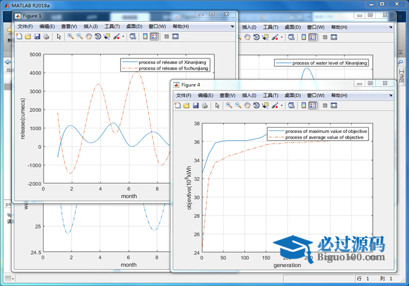Click New Figure icon in Figure 4 toolbar
This screenshot has width=409, height=286.
[178, 105]
